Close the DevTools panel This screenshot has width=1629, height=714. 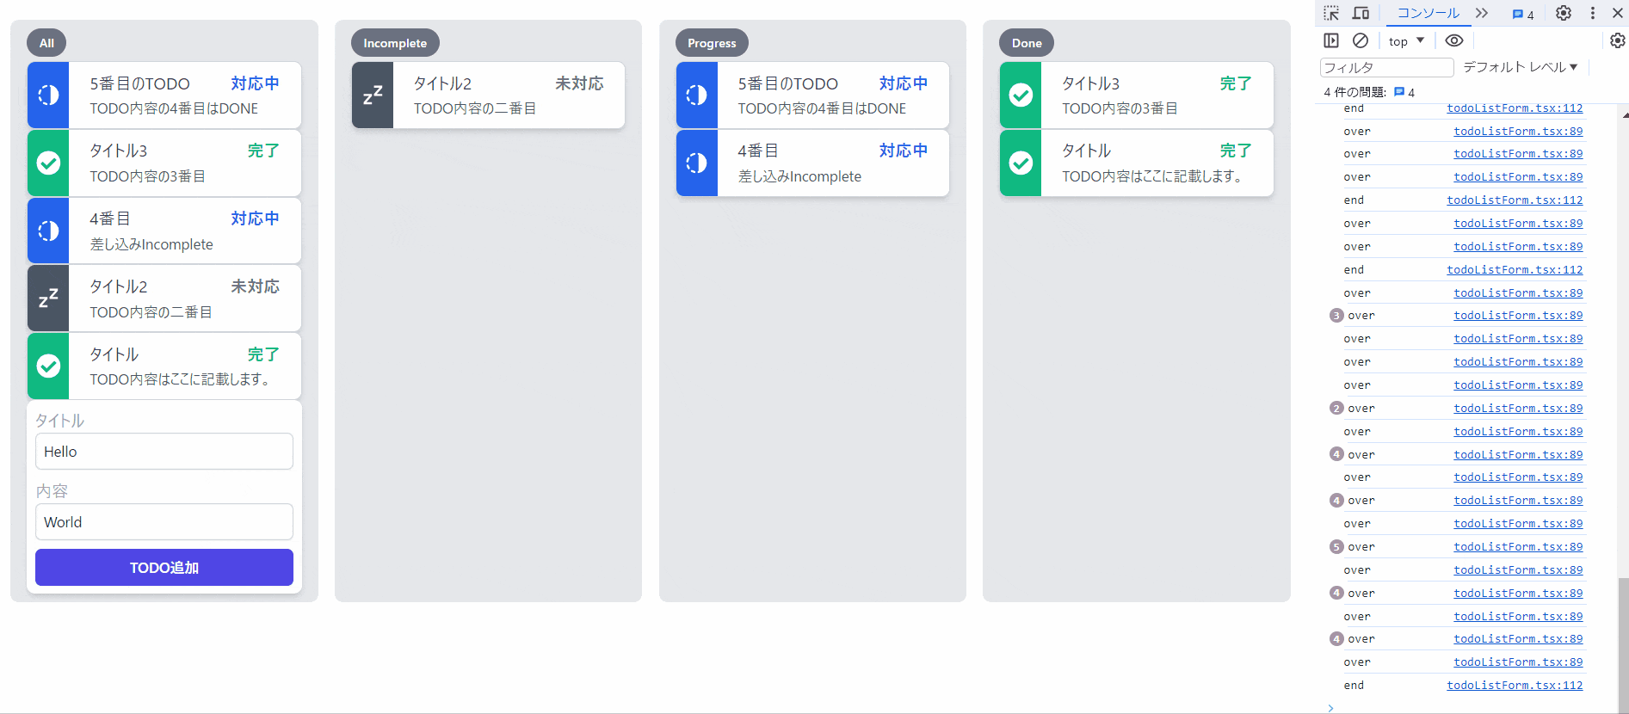[1618, 13]
